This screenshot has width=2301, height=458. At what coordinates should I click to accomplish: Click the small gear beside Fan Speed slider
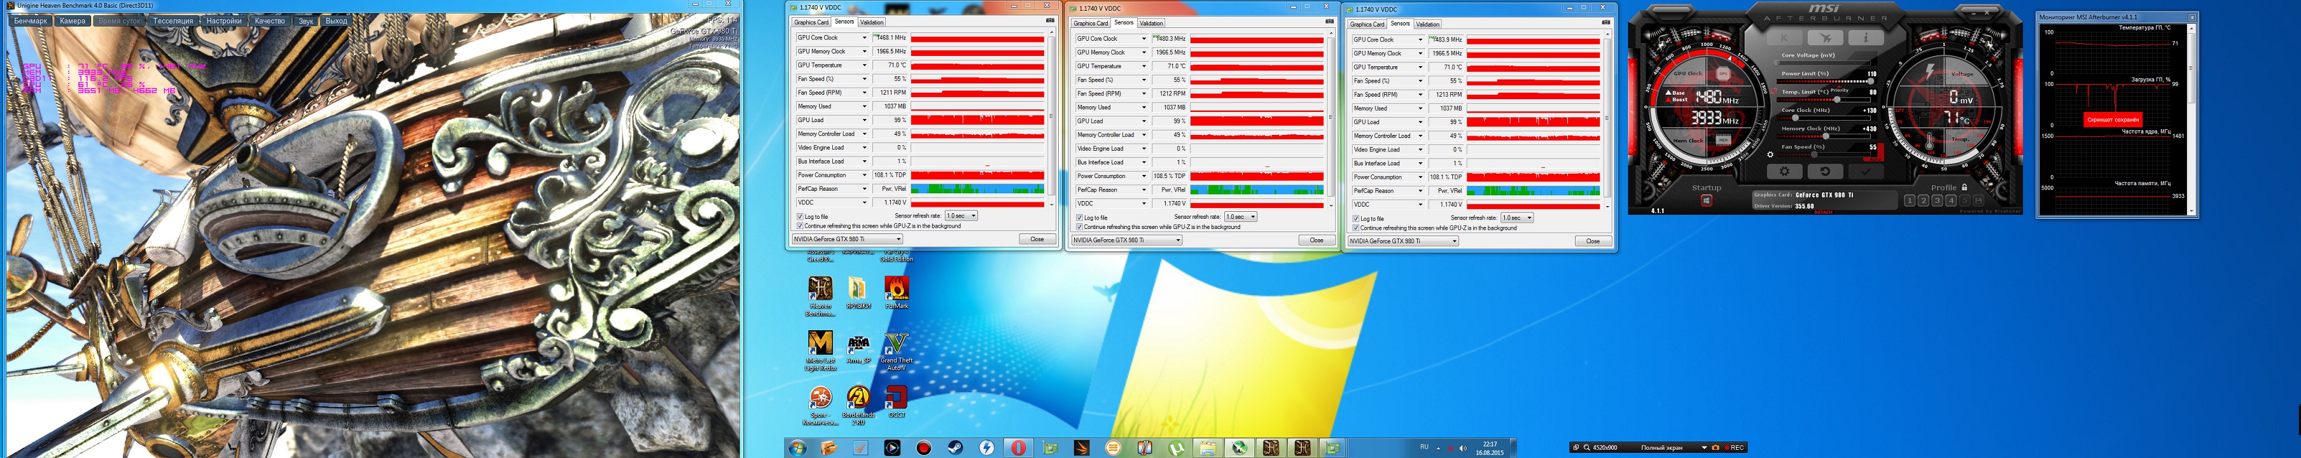coord(1770,155)
